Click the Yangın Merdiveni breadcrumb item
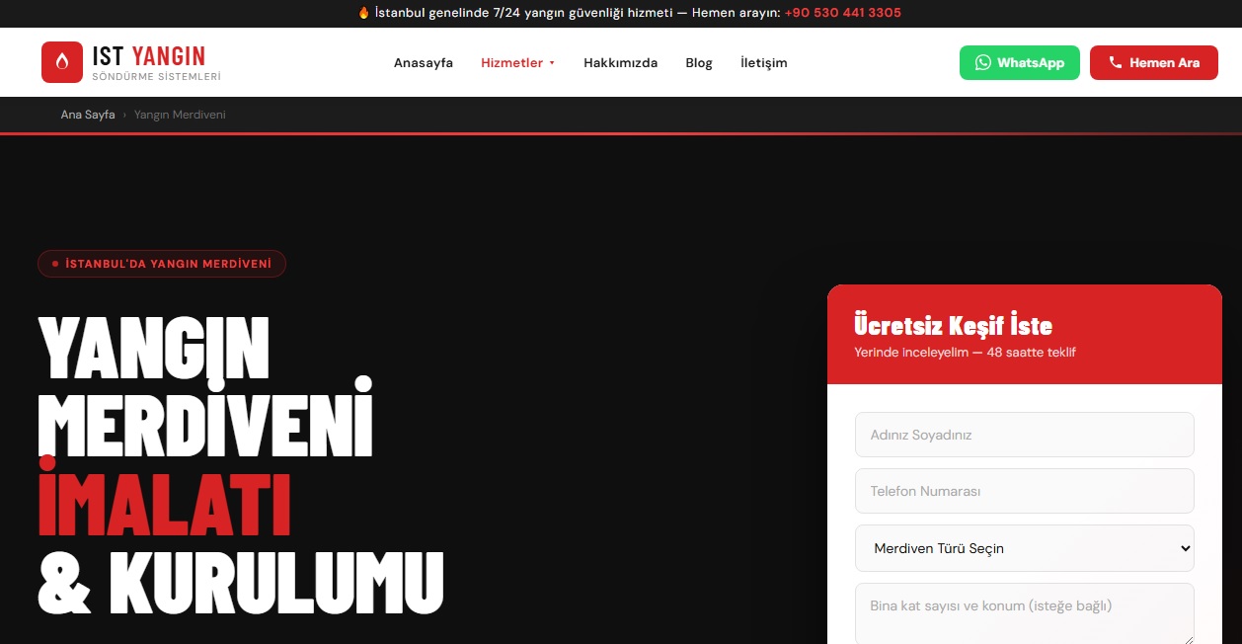 click(180, 115)
